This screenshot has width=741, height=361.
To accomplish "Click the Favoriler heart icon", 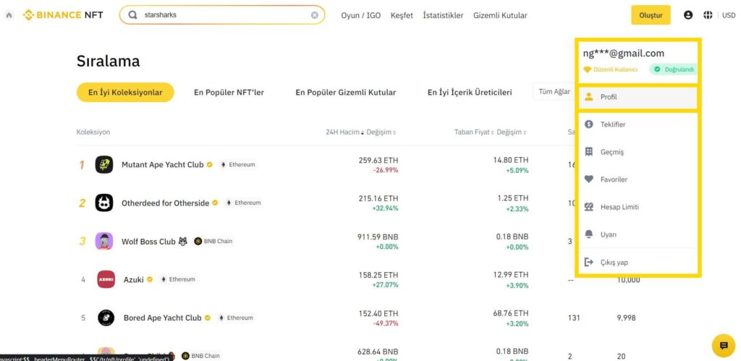I will (x=588, y=179).
